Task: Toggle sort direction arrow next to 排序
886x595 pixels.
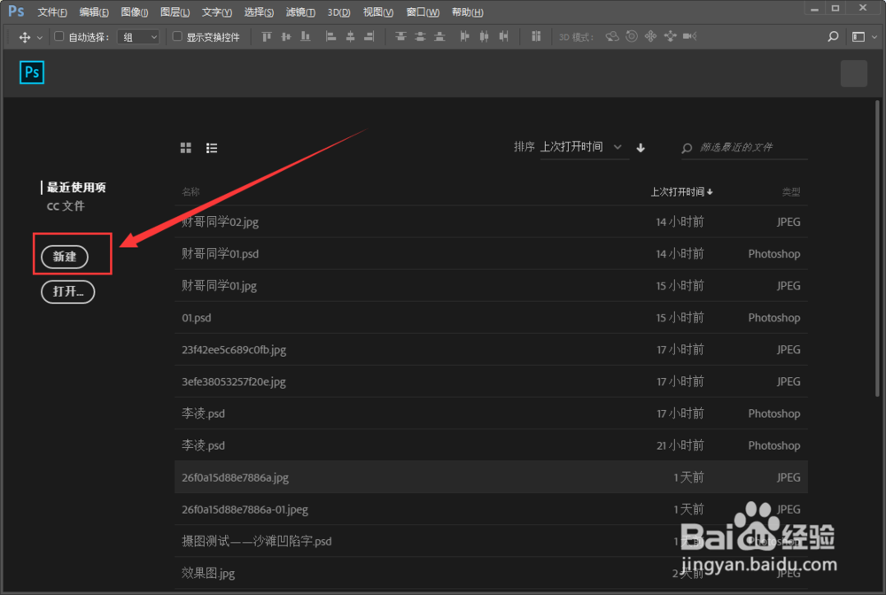Action: pos(641,148)
